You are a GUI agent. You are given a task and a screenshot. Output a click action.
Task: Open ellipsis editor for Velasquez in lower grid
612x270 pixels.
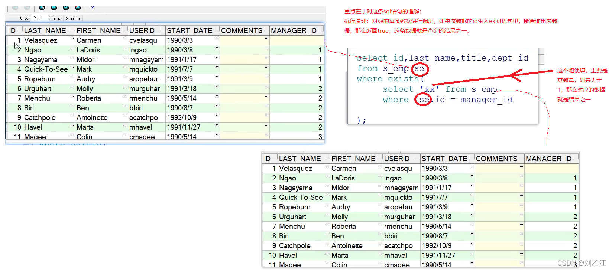[x=327, y=166]
